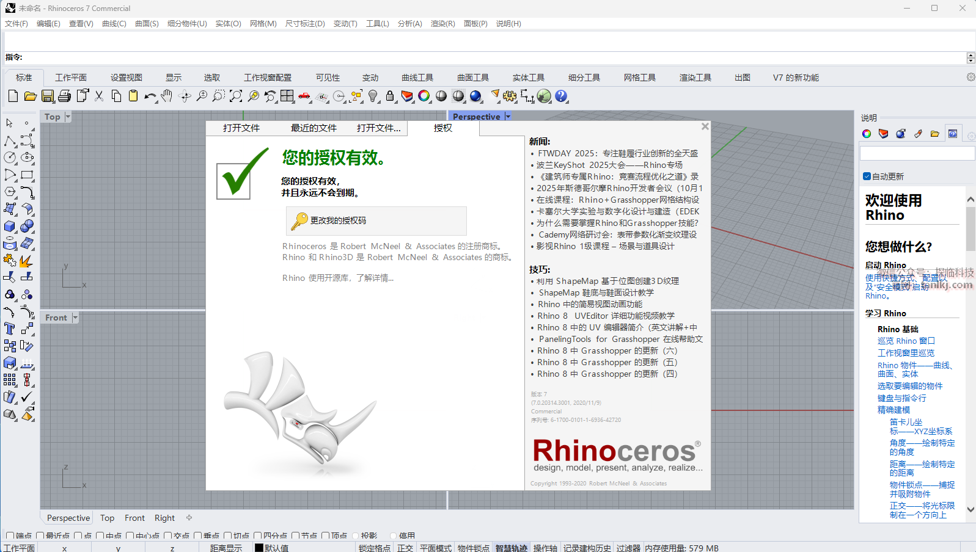Screen dimensions: 976x552
Task: Click the Save file icon in toolbar
Action: (48, 96)
